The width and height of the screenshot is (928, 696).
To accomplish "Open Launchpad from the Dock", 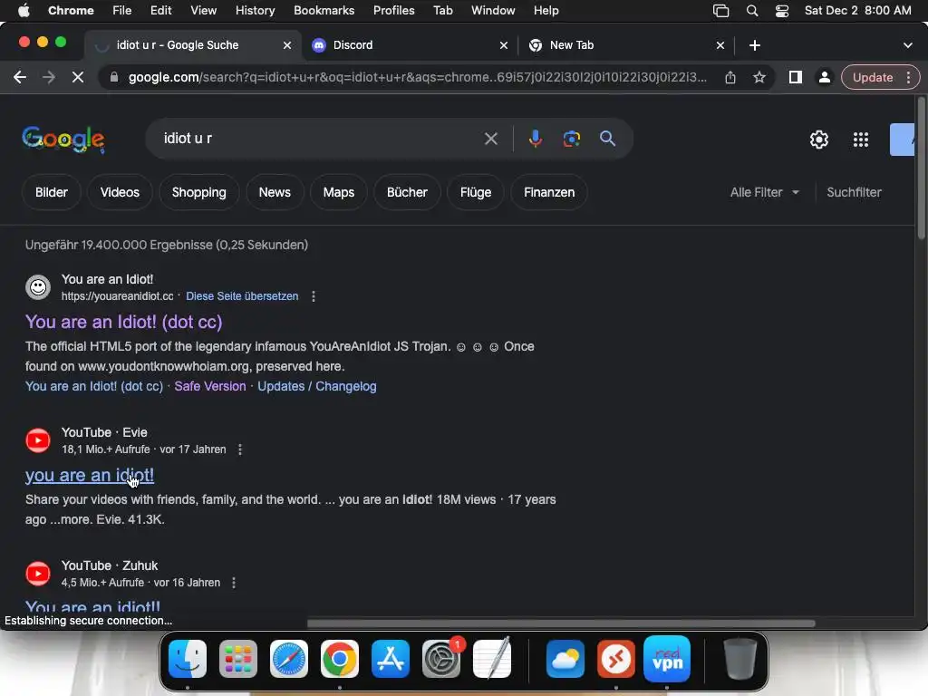I will coord(238,659).
